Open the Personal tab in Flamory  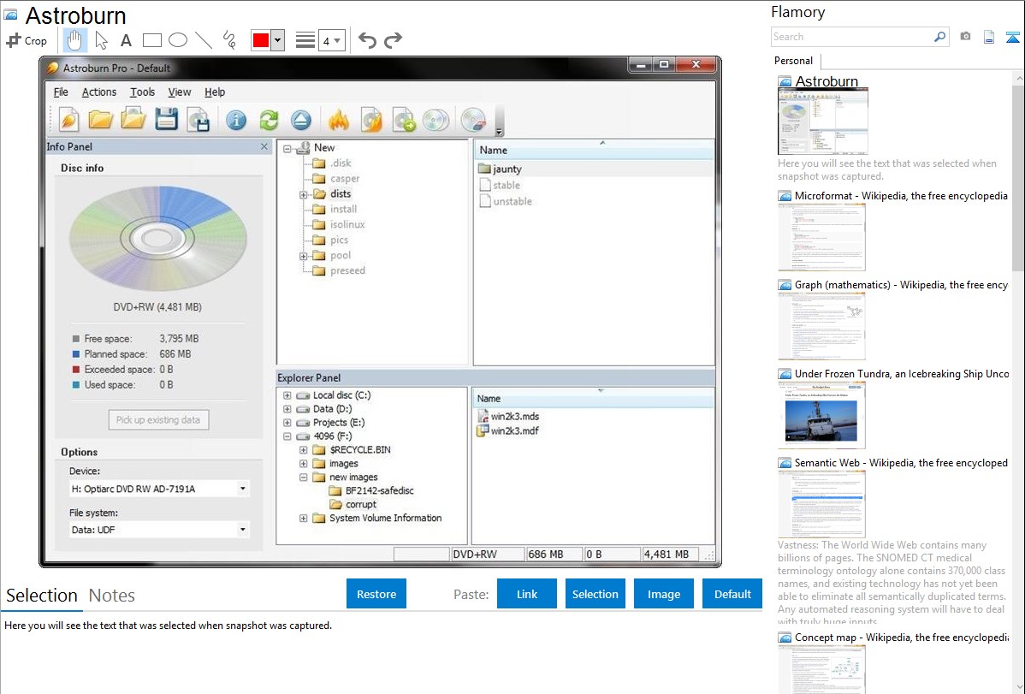(794, 61)
